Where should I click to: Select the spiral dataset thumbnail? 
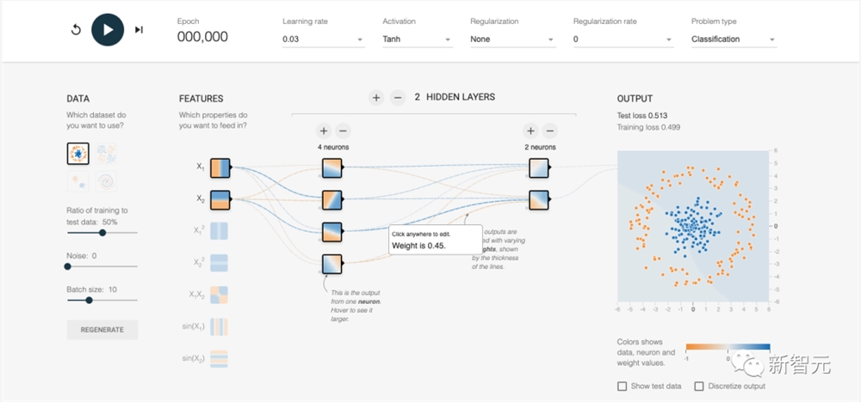click(107, 181)
